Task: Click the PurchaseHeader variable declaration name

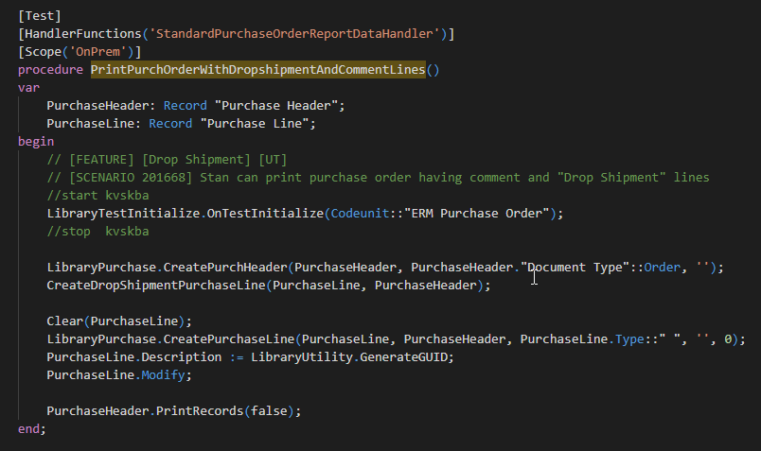Action: point(97,106)
